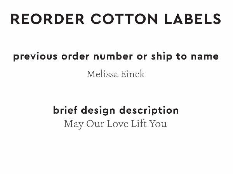233x174 pixels.
Task: Click the word 'description' in the second label
Action: (149, 111)
